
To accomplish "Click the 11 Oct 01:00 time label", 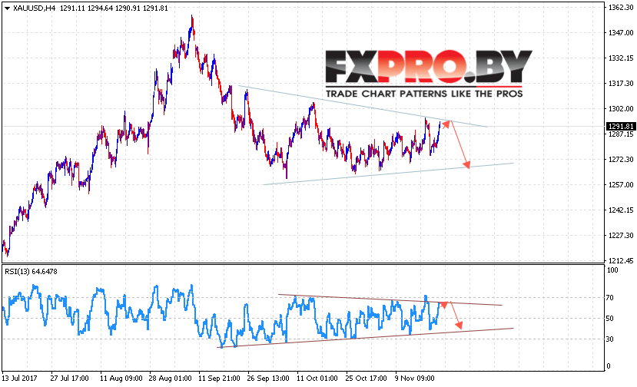I will click(x=317, y=378).
